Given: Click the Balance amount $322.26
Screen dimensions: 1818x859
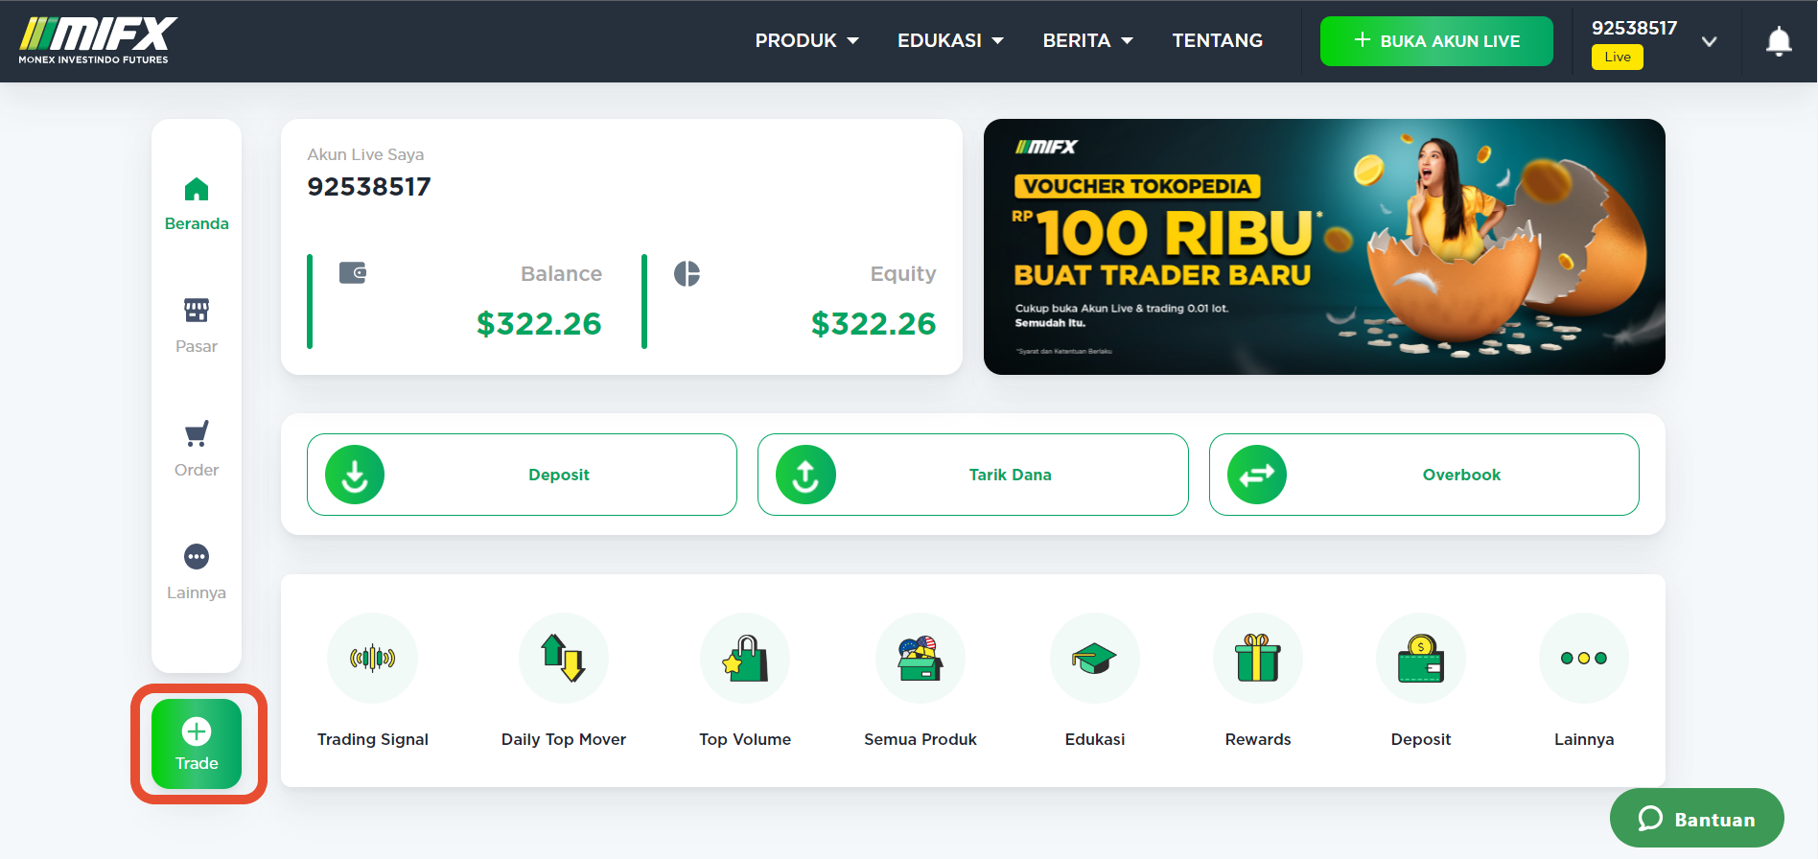Looking at the screenshot, I should [539, 324].
